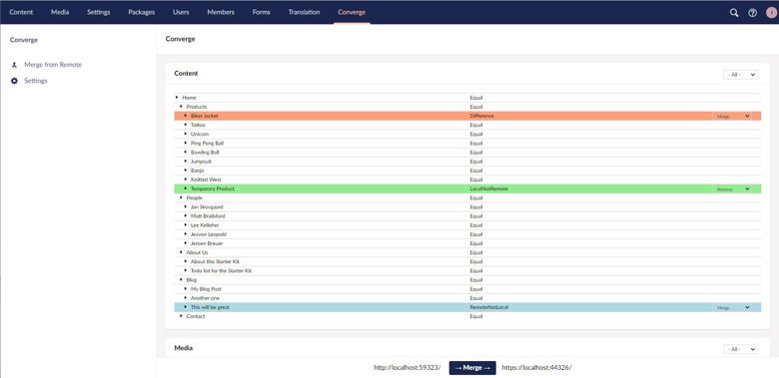This screenshot has width=779, height=378.
Task: Click the Merge from Remote icon
Action: tap(14, 65)
